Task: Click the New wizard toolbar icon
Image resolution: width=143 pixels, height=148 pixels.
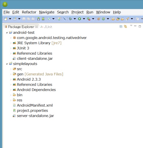Action: (5, 19)
